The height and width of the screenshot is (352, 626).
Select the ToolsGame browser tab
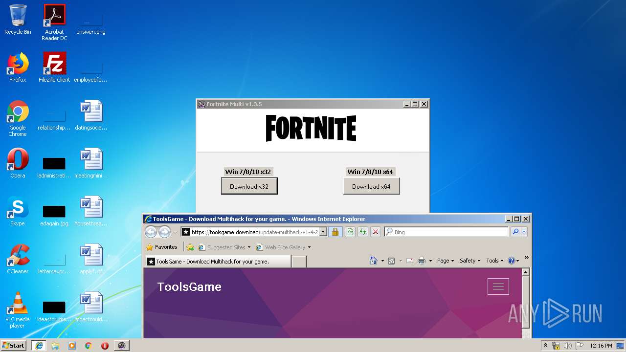218,262
